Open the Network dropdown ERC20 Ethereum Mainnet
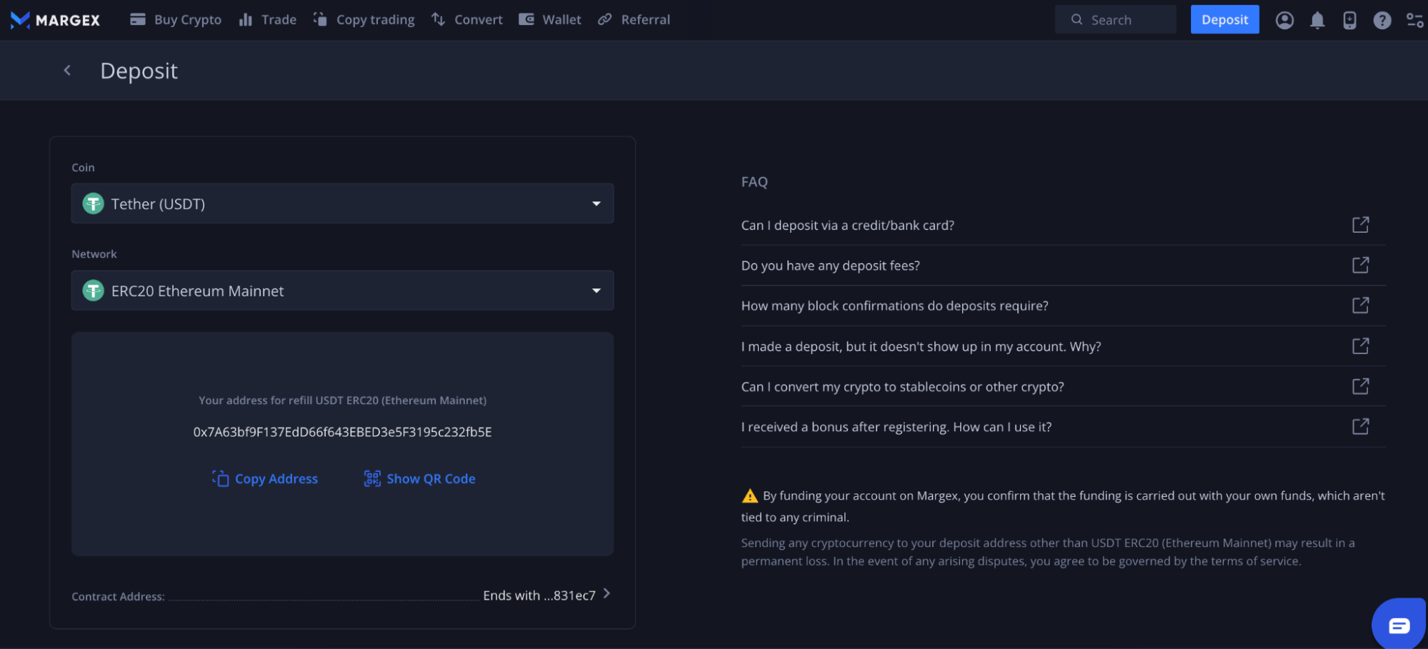The image size is (1428, 649). click(342, 291)
